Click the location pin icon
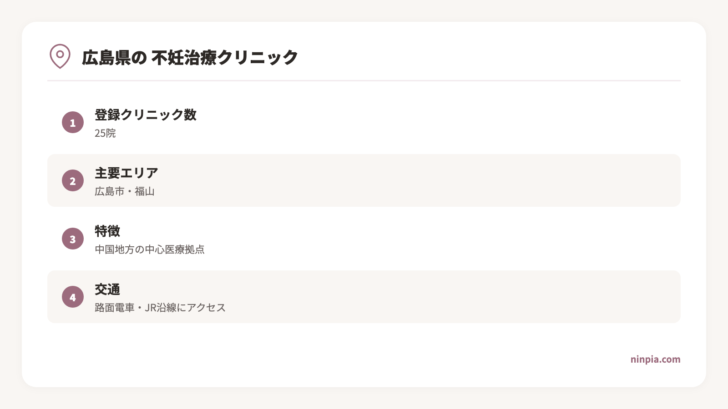This screenshot has width=728, height=409. point(60,56)
